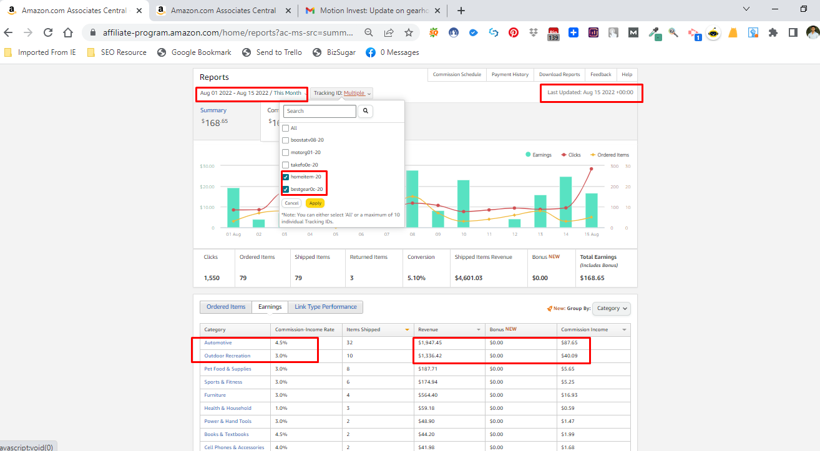The width and height of the screenshot is (820, 451).
Task: Open the Outdoor Recreation category link
Action: 227,356
